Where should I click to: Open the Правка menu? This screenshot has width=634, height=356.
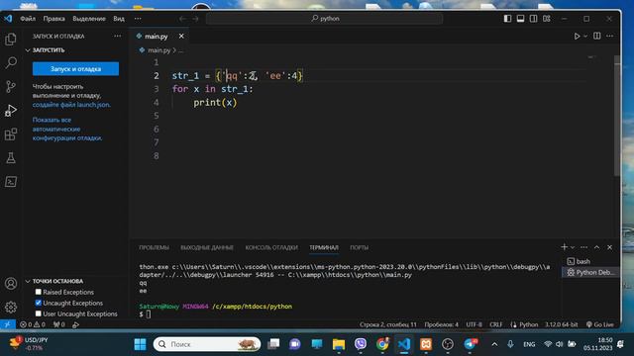54,19
